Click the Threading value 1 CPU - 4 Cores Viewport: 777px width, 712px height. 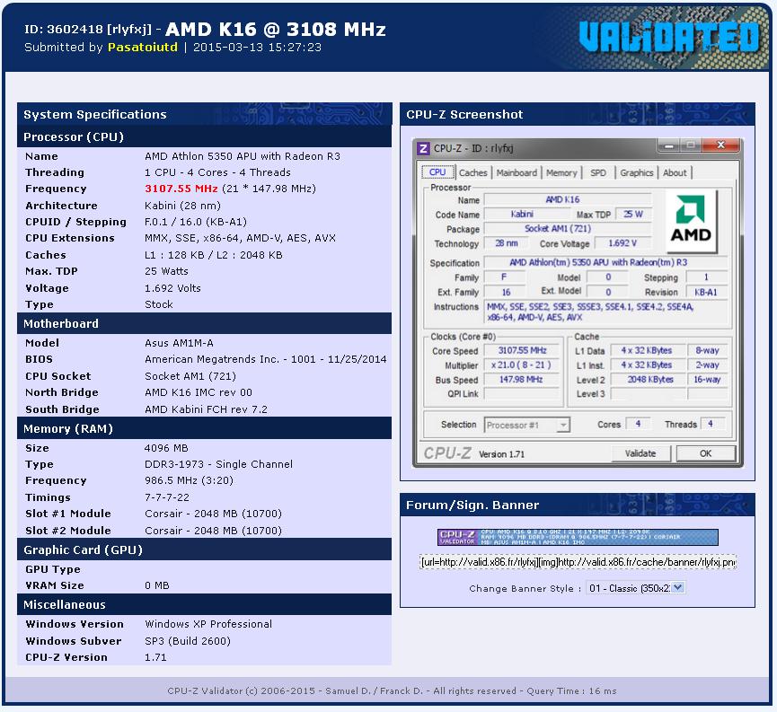(217, 172)
